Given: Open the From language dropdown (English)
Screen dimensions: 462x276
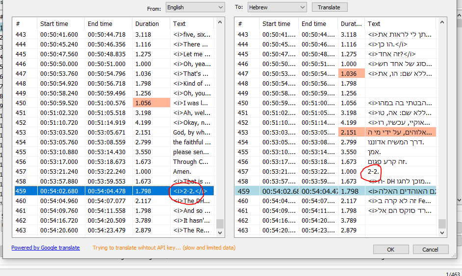Looking at the screenshot, I should click(x=195, y=7).
